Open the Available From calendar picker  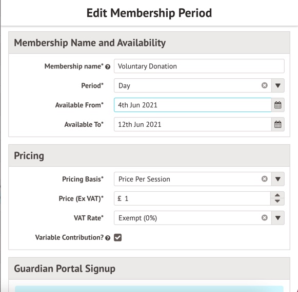pos(278,105)
